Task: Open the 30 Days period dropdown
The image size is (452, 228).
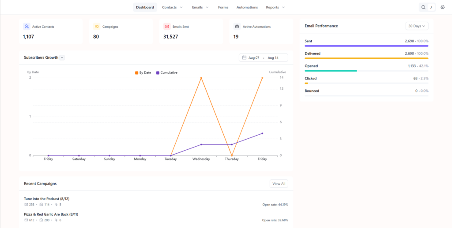Action: tap(417, 26)
